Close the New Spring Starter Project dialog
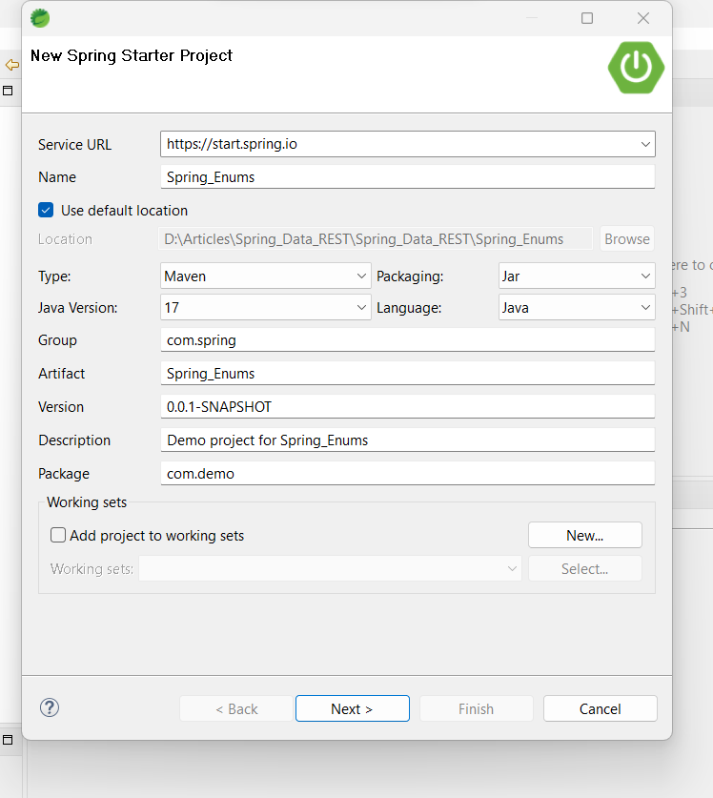Viewport: 713px width, 798px height. click(643, 18)
